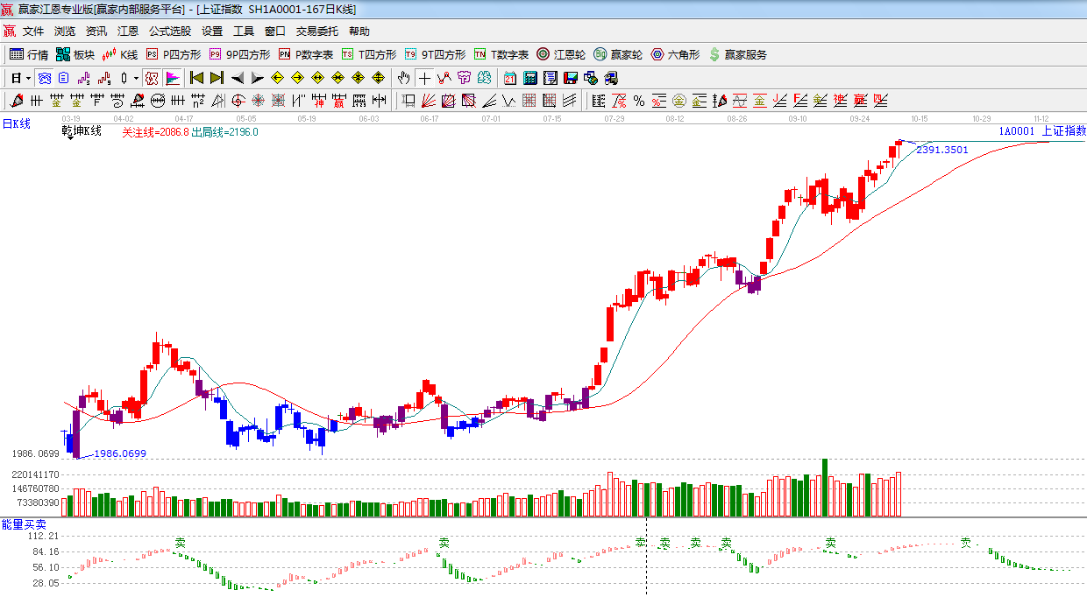Open the calendar icon showing 21
This screenshot has width=1087, height=597.
(x=509, y=78)
